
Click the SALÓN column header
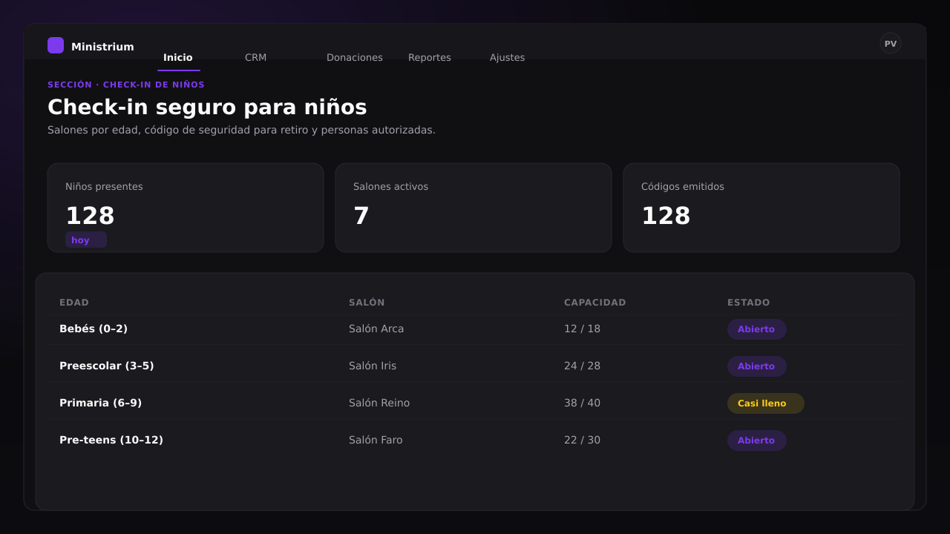click(x=367, y=303)
